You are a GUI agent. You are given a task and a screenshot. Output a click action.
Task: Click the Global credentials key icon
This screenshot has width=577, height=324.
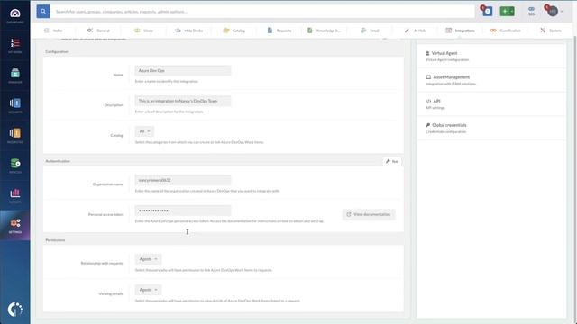[427, 125]
